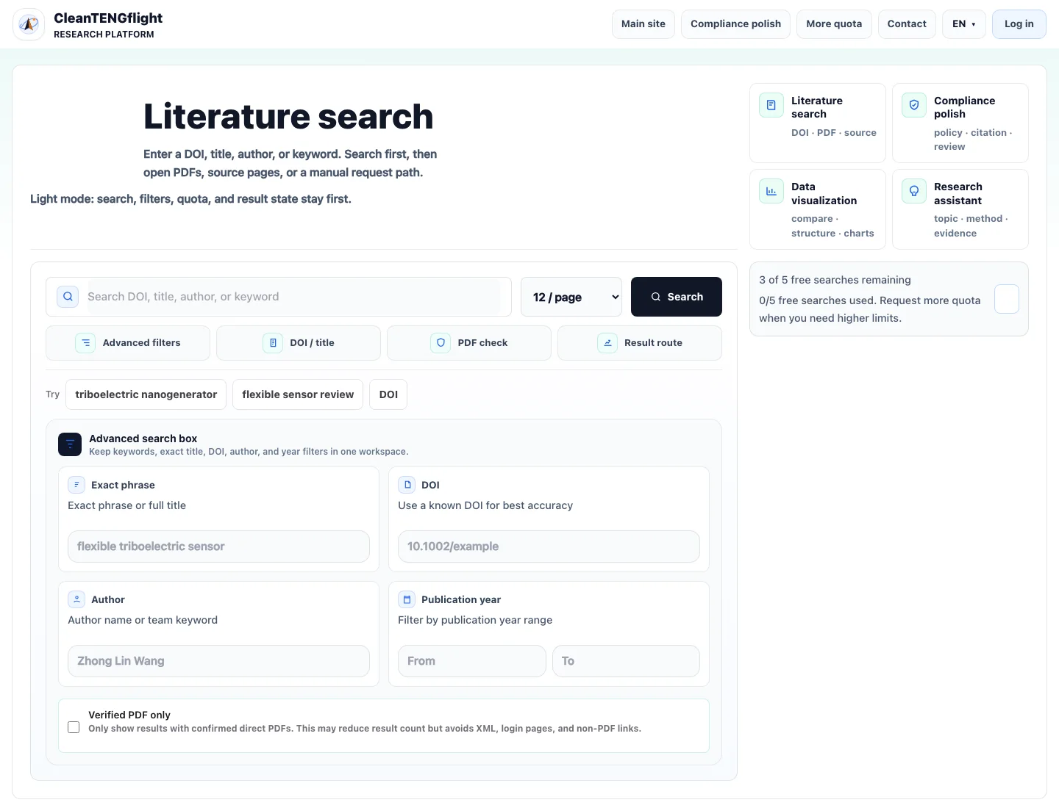Focus the Author name input
This screenshot has width=1059, height=808.
[x=218, y=661]
